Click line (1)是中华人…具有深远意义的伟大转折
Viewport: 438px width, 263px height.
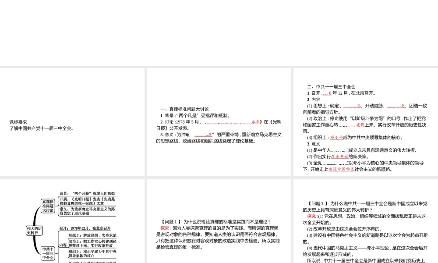pos(362,150)
